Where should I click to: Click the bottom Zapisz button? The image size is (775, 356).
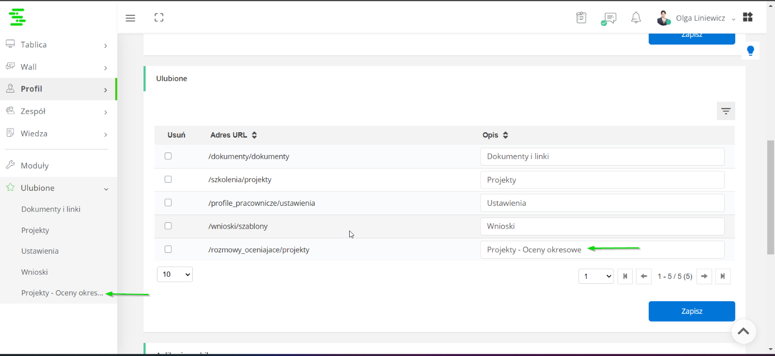692,311
